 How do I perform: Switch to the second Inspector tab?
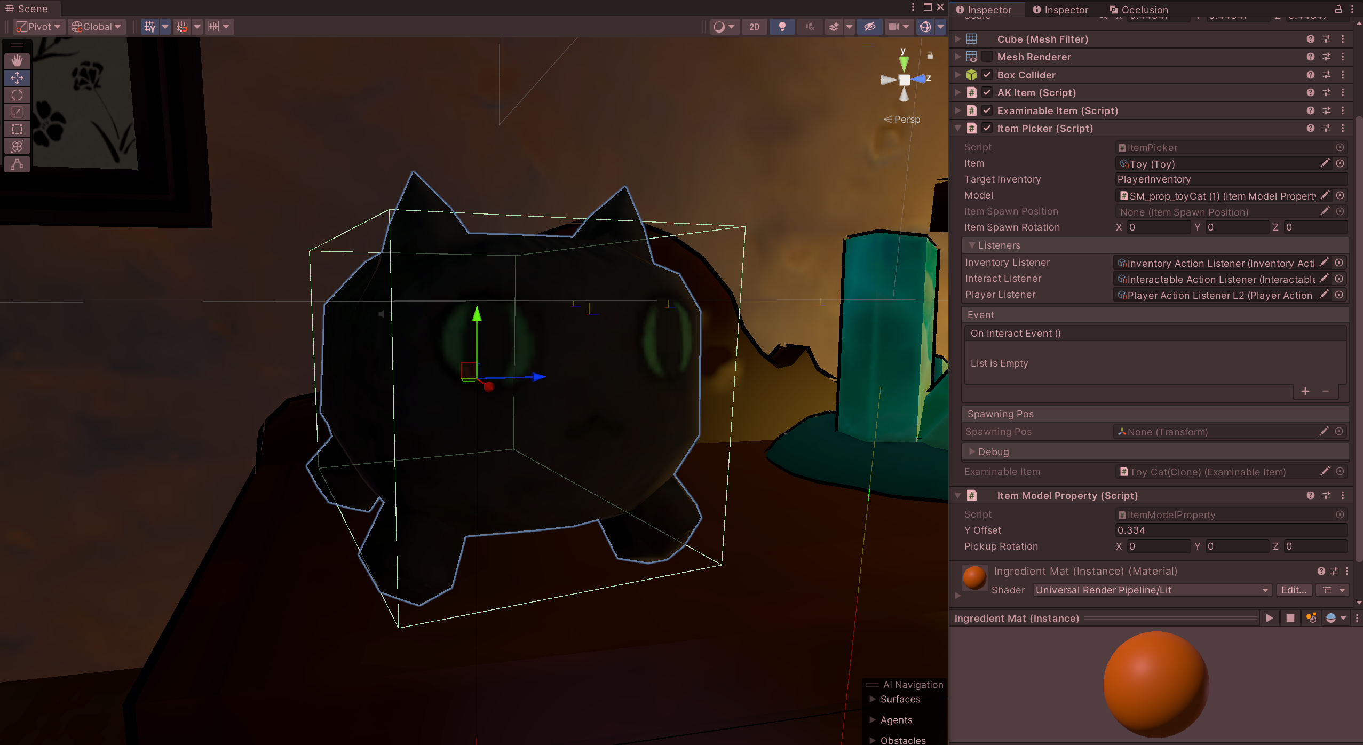click(1060, 10)
